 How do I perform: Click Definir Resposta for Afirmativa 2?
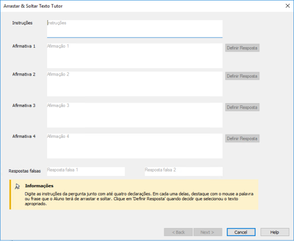(x=242, y=76)
